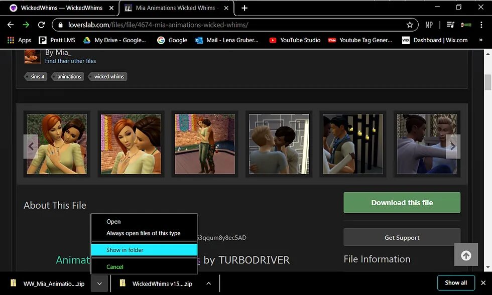Image resolution: width=492 pixels, height=295 pixels.
Task: Click the scrollbar up arrow
Action: tap(488, 54)
